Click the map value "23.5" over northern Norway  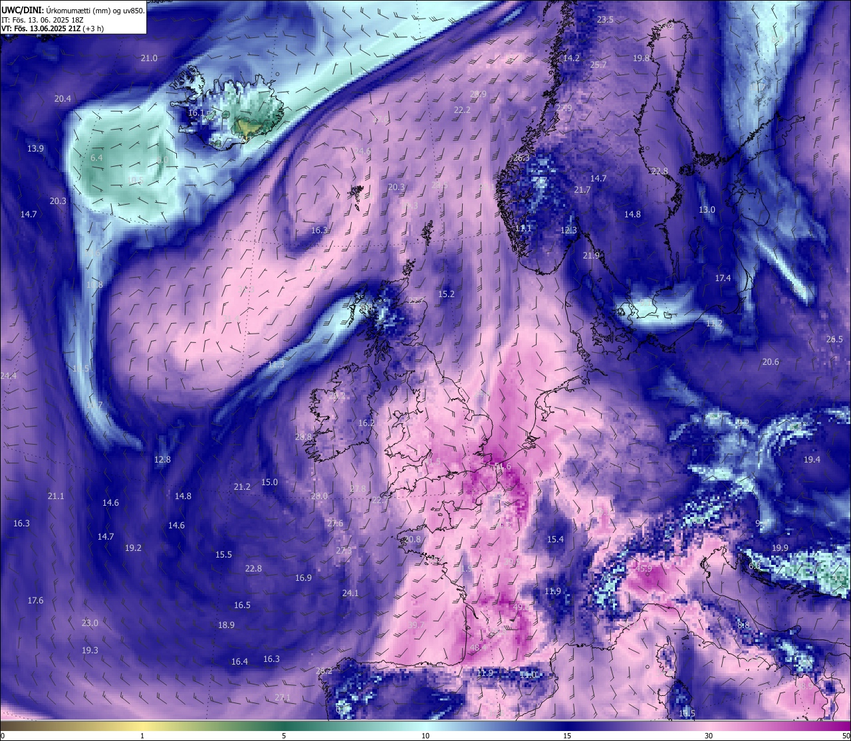[605, 20]
